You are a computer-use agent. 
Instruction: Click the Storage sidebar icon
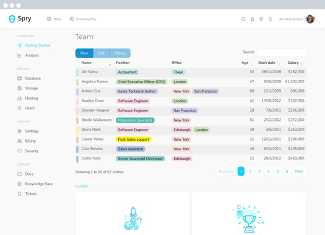(19, 88)
